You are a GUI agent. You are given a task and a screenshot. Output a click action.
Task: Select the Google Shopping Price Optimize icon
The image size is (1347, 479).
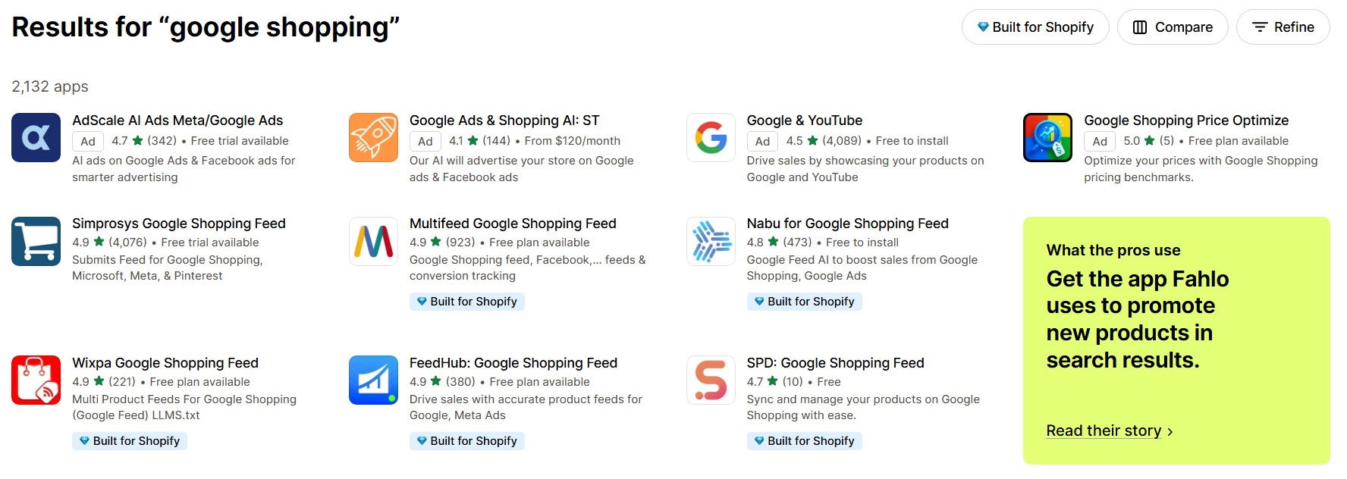click(x=1047, y=137)
